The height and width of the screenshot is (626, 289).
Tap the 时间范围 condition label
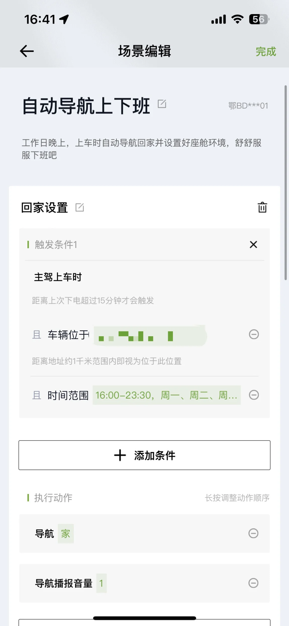click(68, 395)
